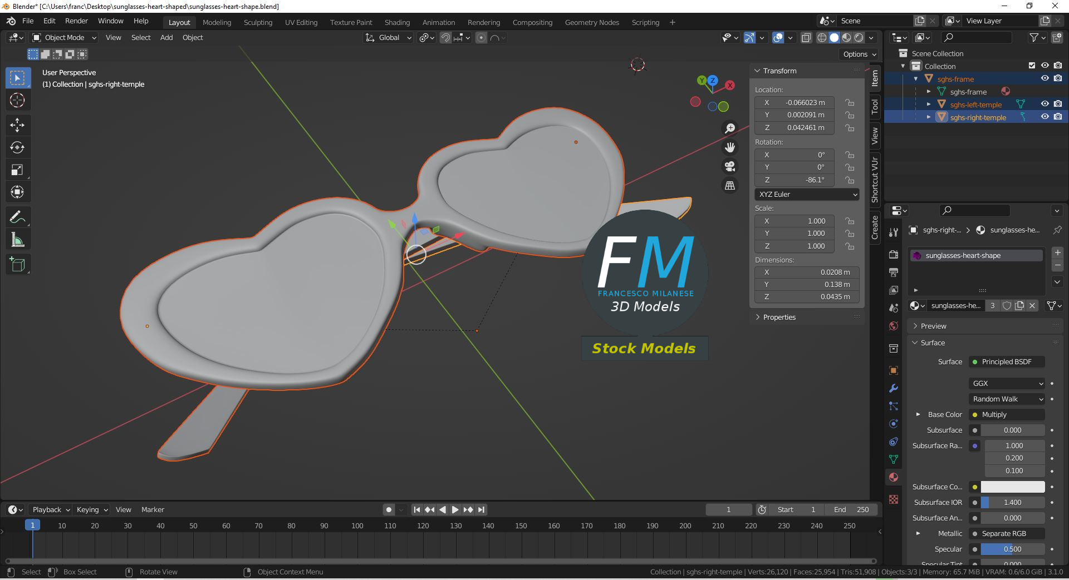Select the 3D Cursor tool
The width and height of the screenshot is (1069, 580).
[17, 100]
